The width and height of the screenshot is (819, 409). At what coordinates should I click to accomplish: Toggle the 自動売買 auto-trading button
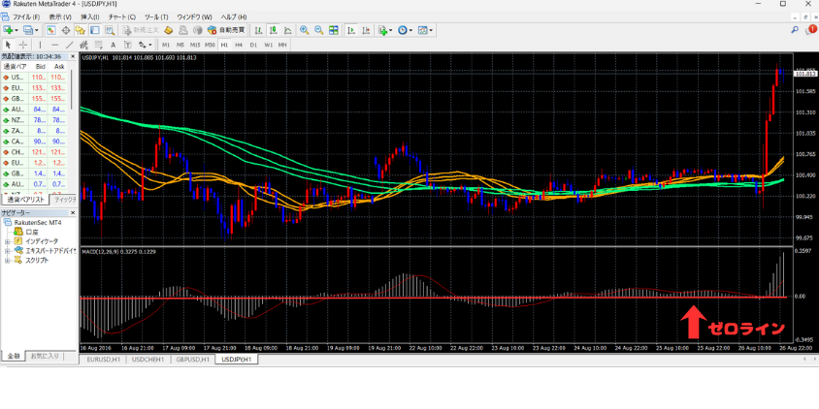(227, 31)
